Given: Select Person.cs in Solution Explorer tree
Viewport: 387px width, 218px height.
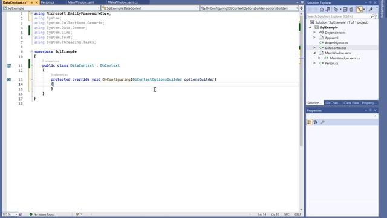Looking at the screenshot, I should (x=331, y=63).
